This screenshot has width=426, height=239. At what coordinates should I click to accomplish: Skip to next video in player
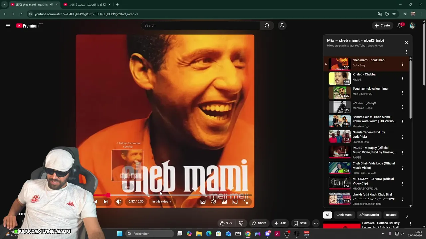[106, 202]
